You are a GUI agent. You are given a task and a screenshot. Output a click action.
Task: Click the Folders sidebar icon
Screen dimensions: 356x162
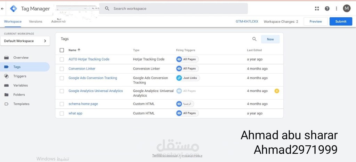[x=6, y=94]
